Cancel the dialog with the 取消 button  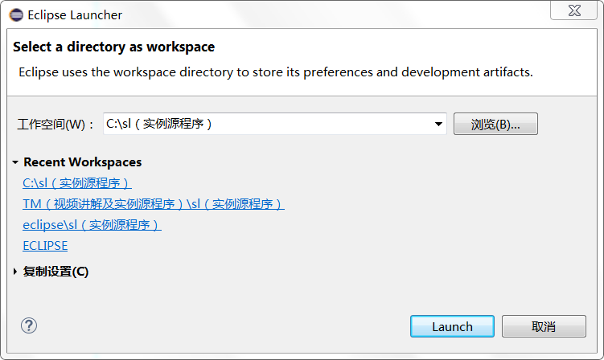click(544, 326)
